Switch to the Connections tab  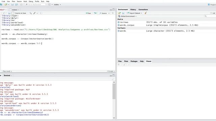pyautogui.click(x=143, y=9)
